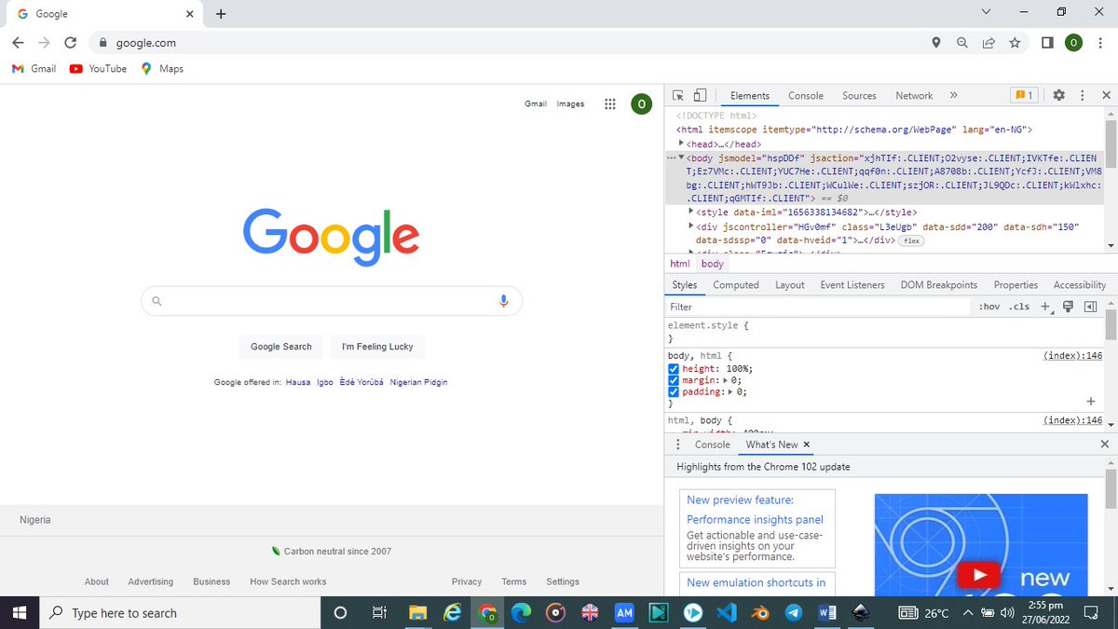This screenshot has height=629, width=1118.
Task: Open the Performance insights panel link
Action: (756, 520)
